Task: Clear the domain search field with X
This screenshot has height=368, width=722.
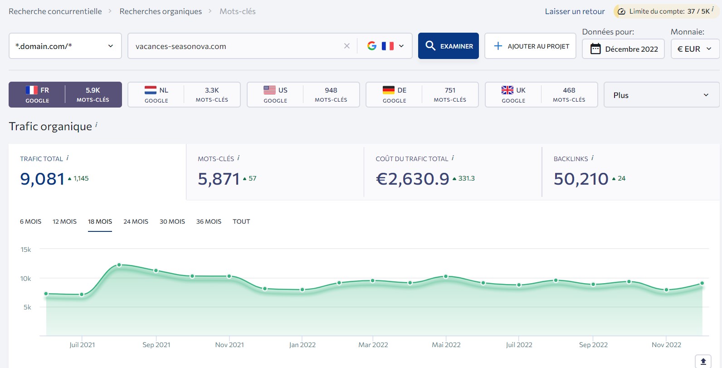Action: click(x=347, y=46)
